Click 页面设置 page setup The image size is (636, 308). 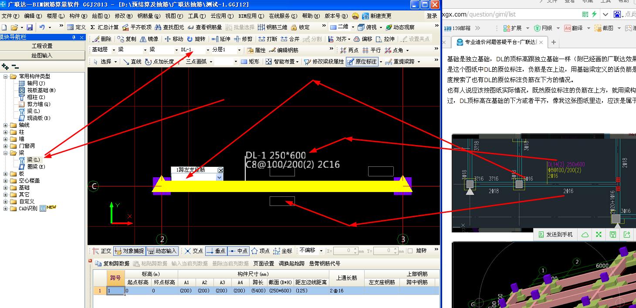point(264,263)
